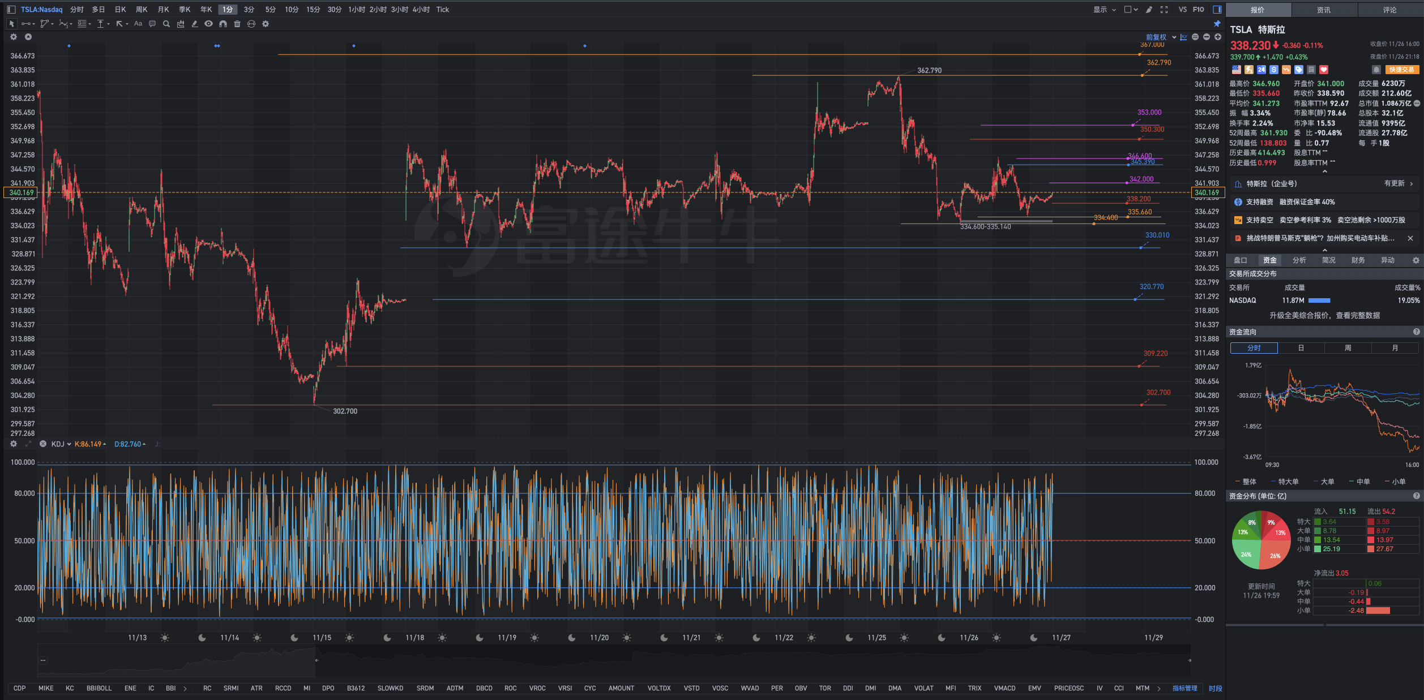Screen dimensions: 1424x700
Task: Open the 显示 display dropdown
Action: pos(1104,10)
